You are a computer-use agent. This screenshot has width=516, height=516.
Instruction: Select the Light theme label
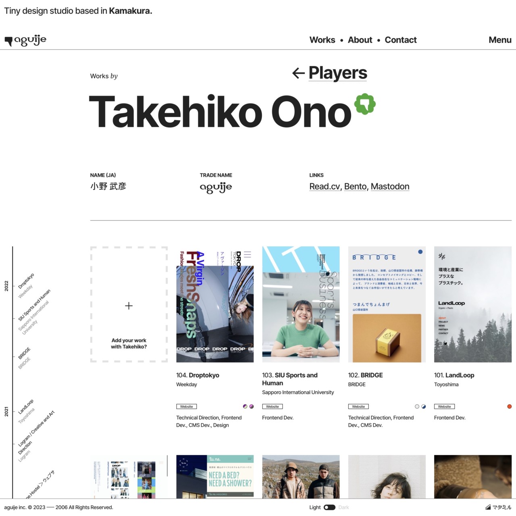click(315, 507)
